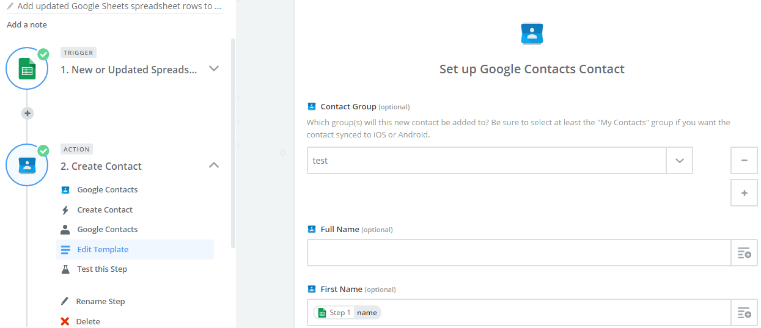Select the Edit Template menu item

(135, 249)
